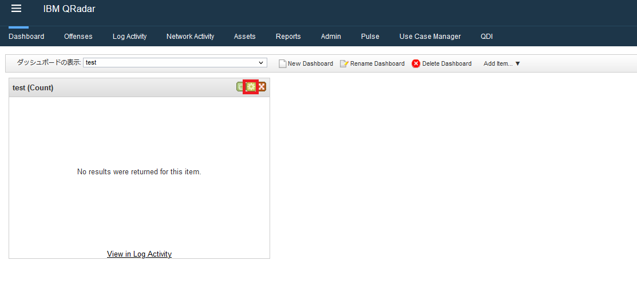Open the Log Activity tab

tap(129, 37)
